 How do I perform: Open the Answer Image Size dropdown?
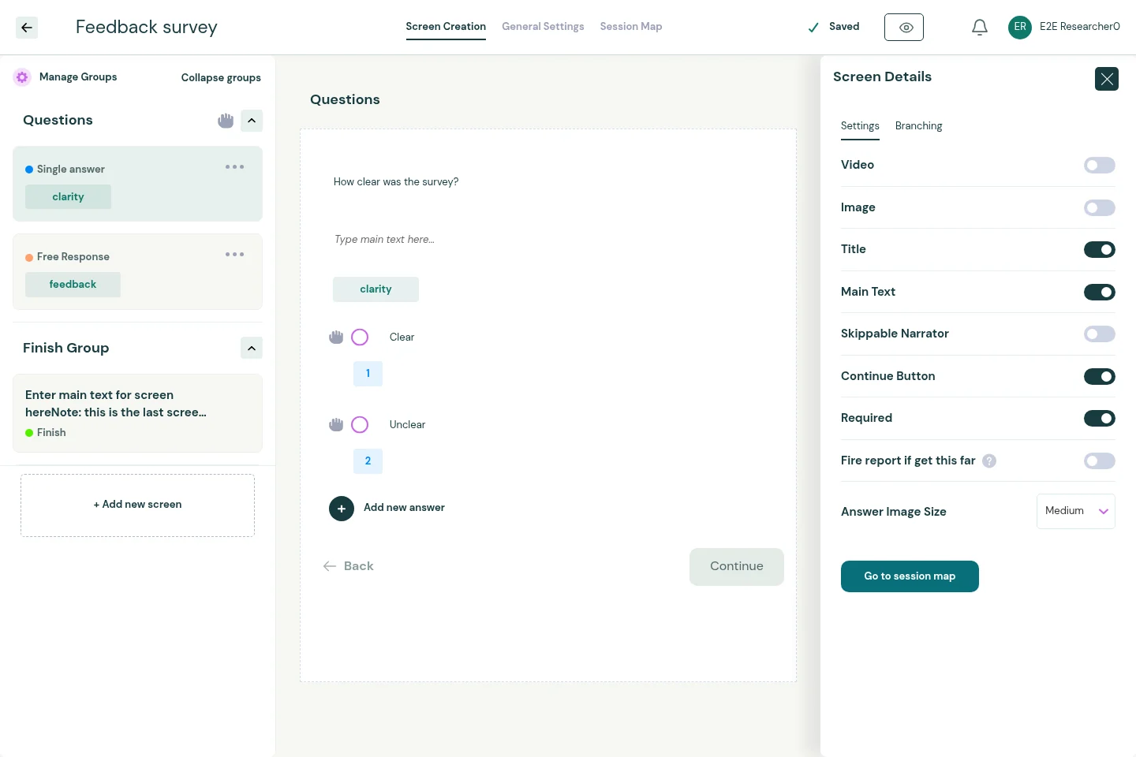1076,512
